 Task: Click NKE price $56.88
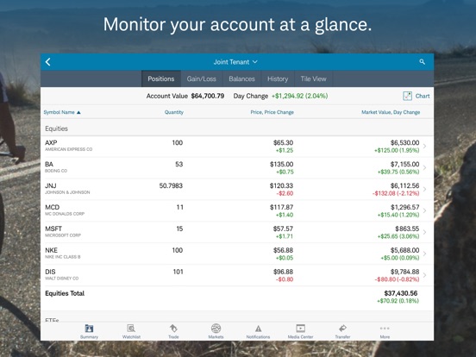(x=283, y=250)
